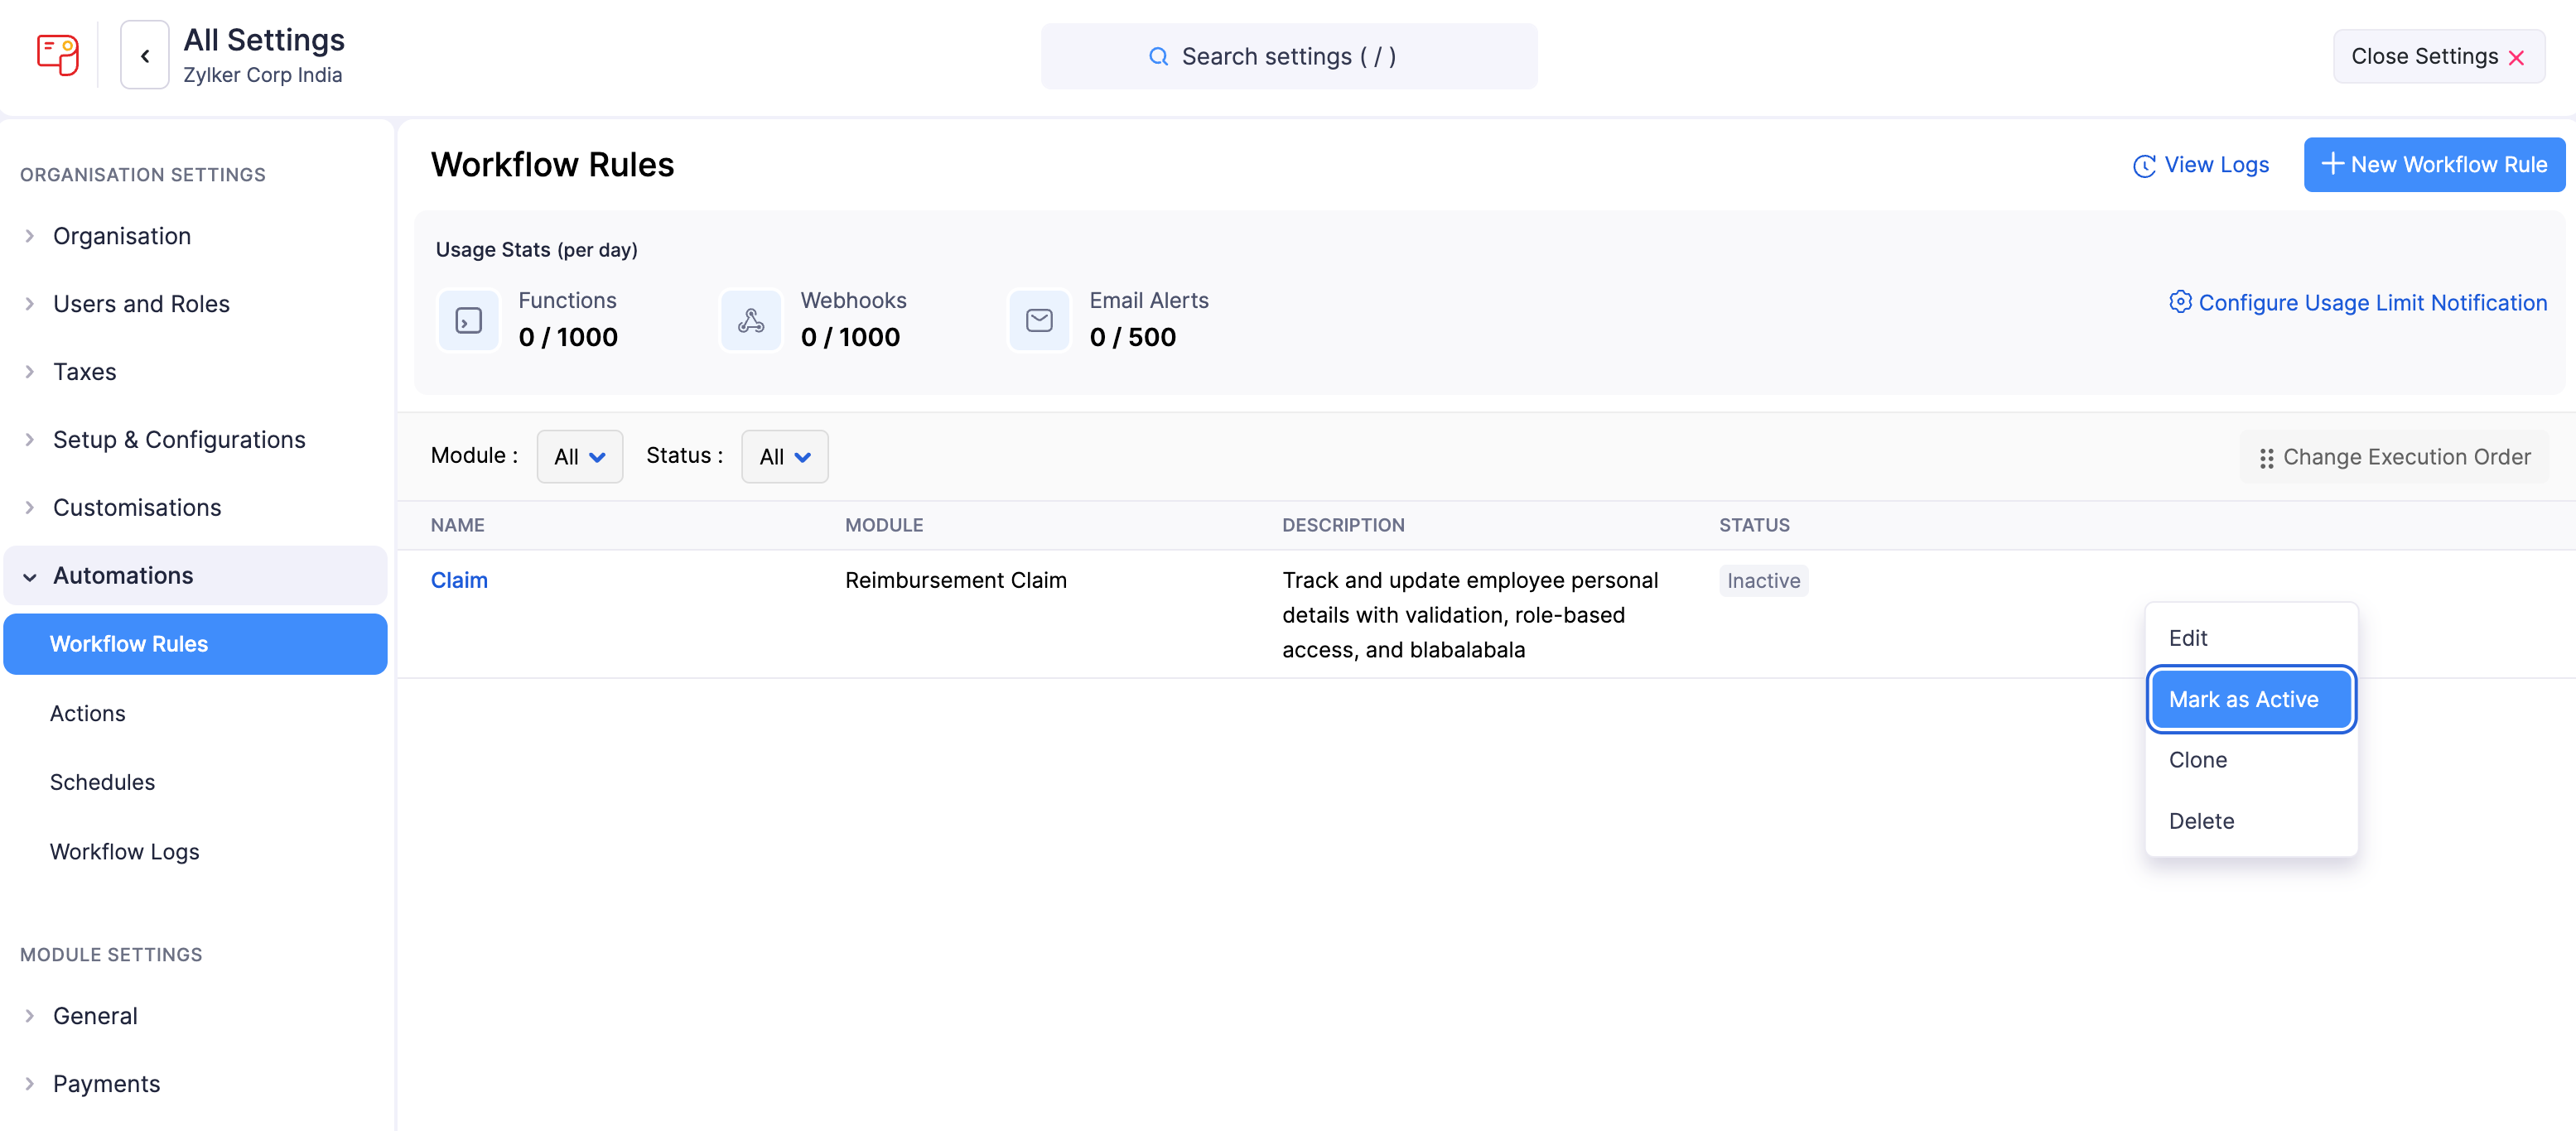Click the STATUS column header
The width and height of the screenshot is (2576, 1131).
click(x=1754, y=525)
